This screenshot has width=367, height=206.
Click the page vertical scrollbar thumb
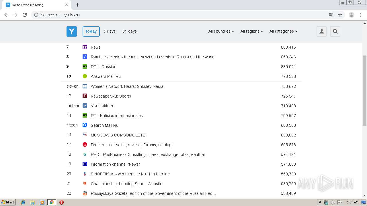[365, 90]
